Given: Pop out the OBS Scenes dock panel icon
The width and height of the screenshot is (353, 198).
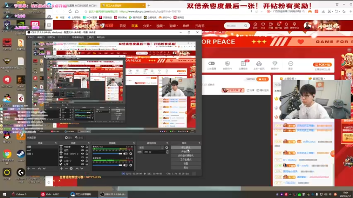Looking at the screenshot, I should pos(56,143).
